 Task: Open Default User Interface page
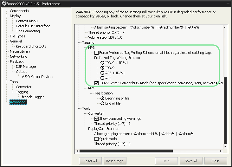point(33,26)
